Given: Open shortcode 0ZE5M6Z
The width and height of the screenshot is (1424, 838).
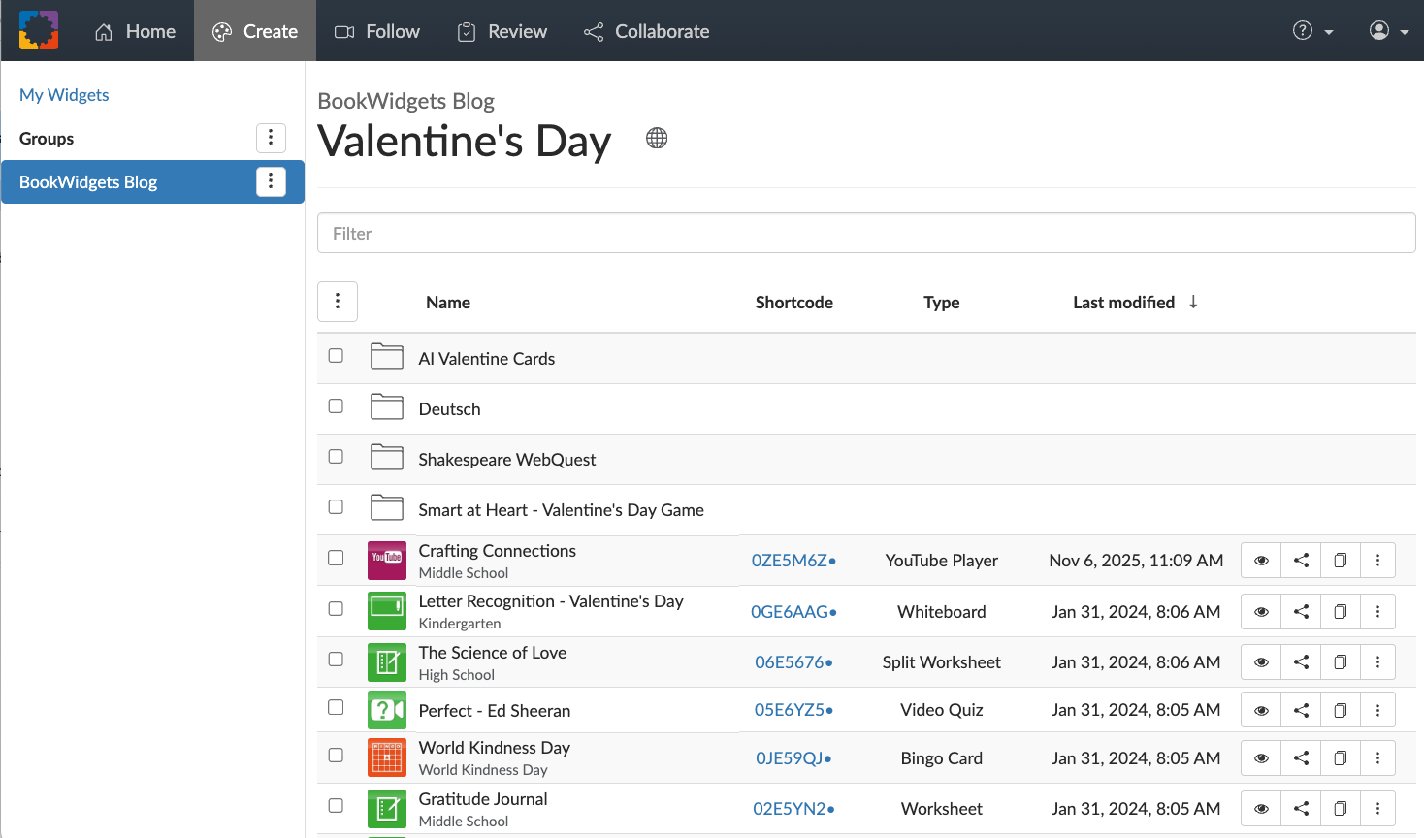Looking at the screenshot, I should point(791,560).
